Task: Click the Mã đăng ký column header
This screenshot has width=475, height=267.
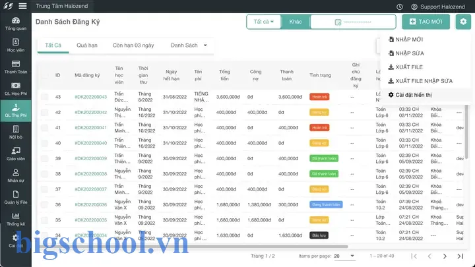Action: click(87, 75)
